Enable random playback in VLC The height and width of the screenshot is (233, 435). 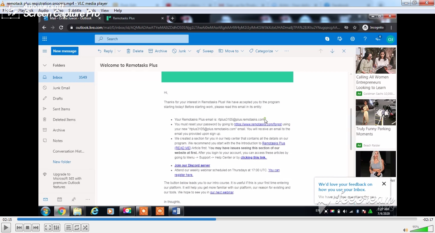tap(85, 227)
